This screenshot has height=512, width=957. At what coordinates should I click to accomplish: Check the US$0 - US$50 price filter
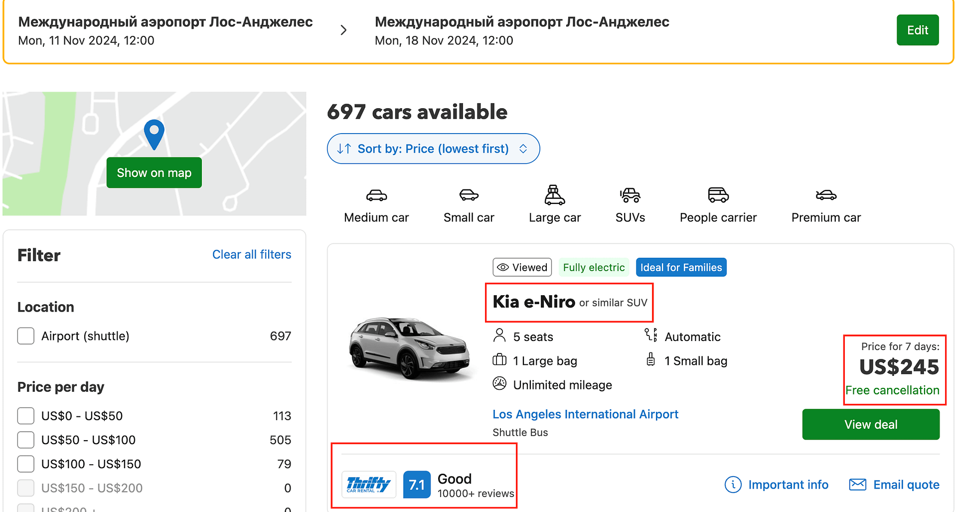pos(26,416)
